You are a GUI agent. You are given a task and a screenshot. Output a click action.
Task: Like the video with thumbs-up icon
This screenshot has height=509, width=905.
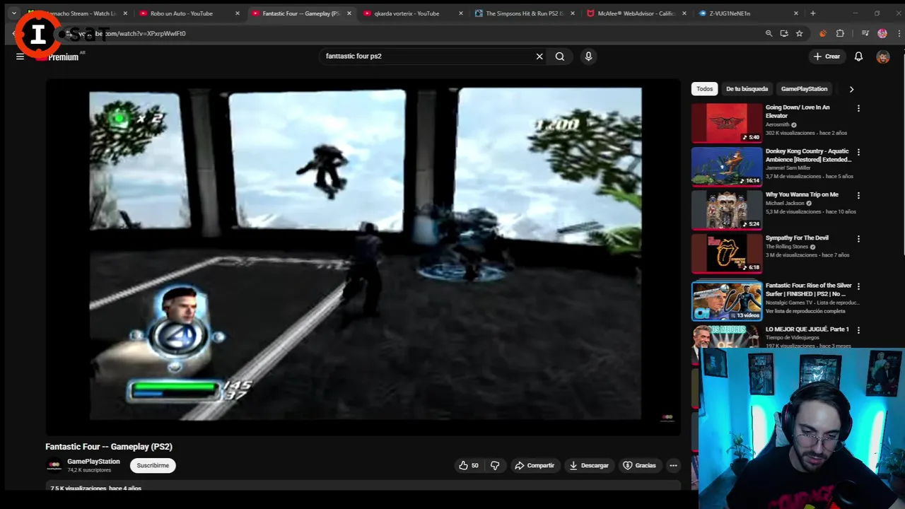(469, 465)
